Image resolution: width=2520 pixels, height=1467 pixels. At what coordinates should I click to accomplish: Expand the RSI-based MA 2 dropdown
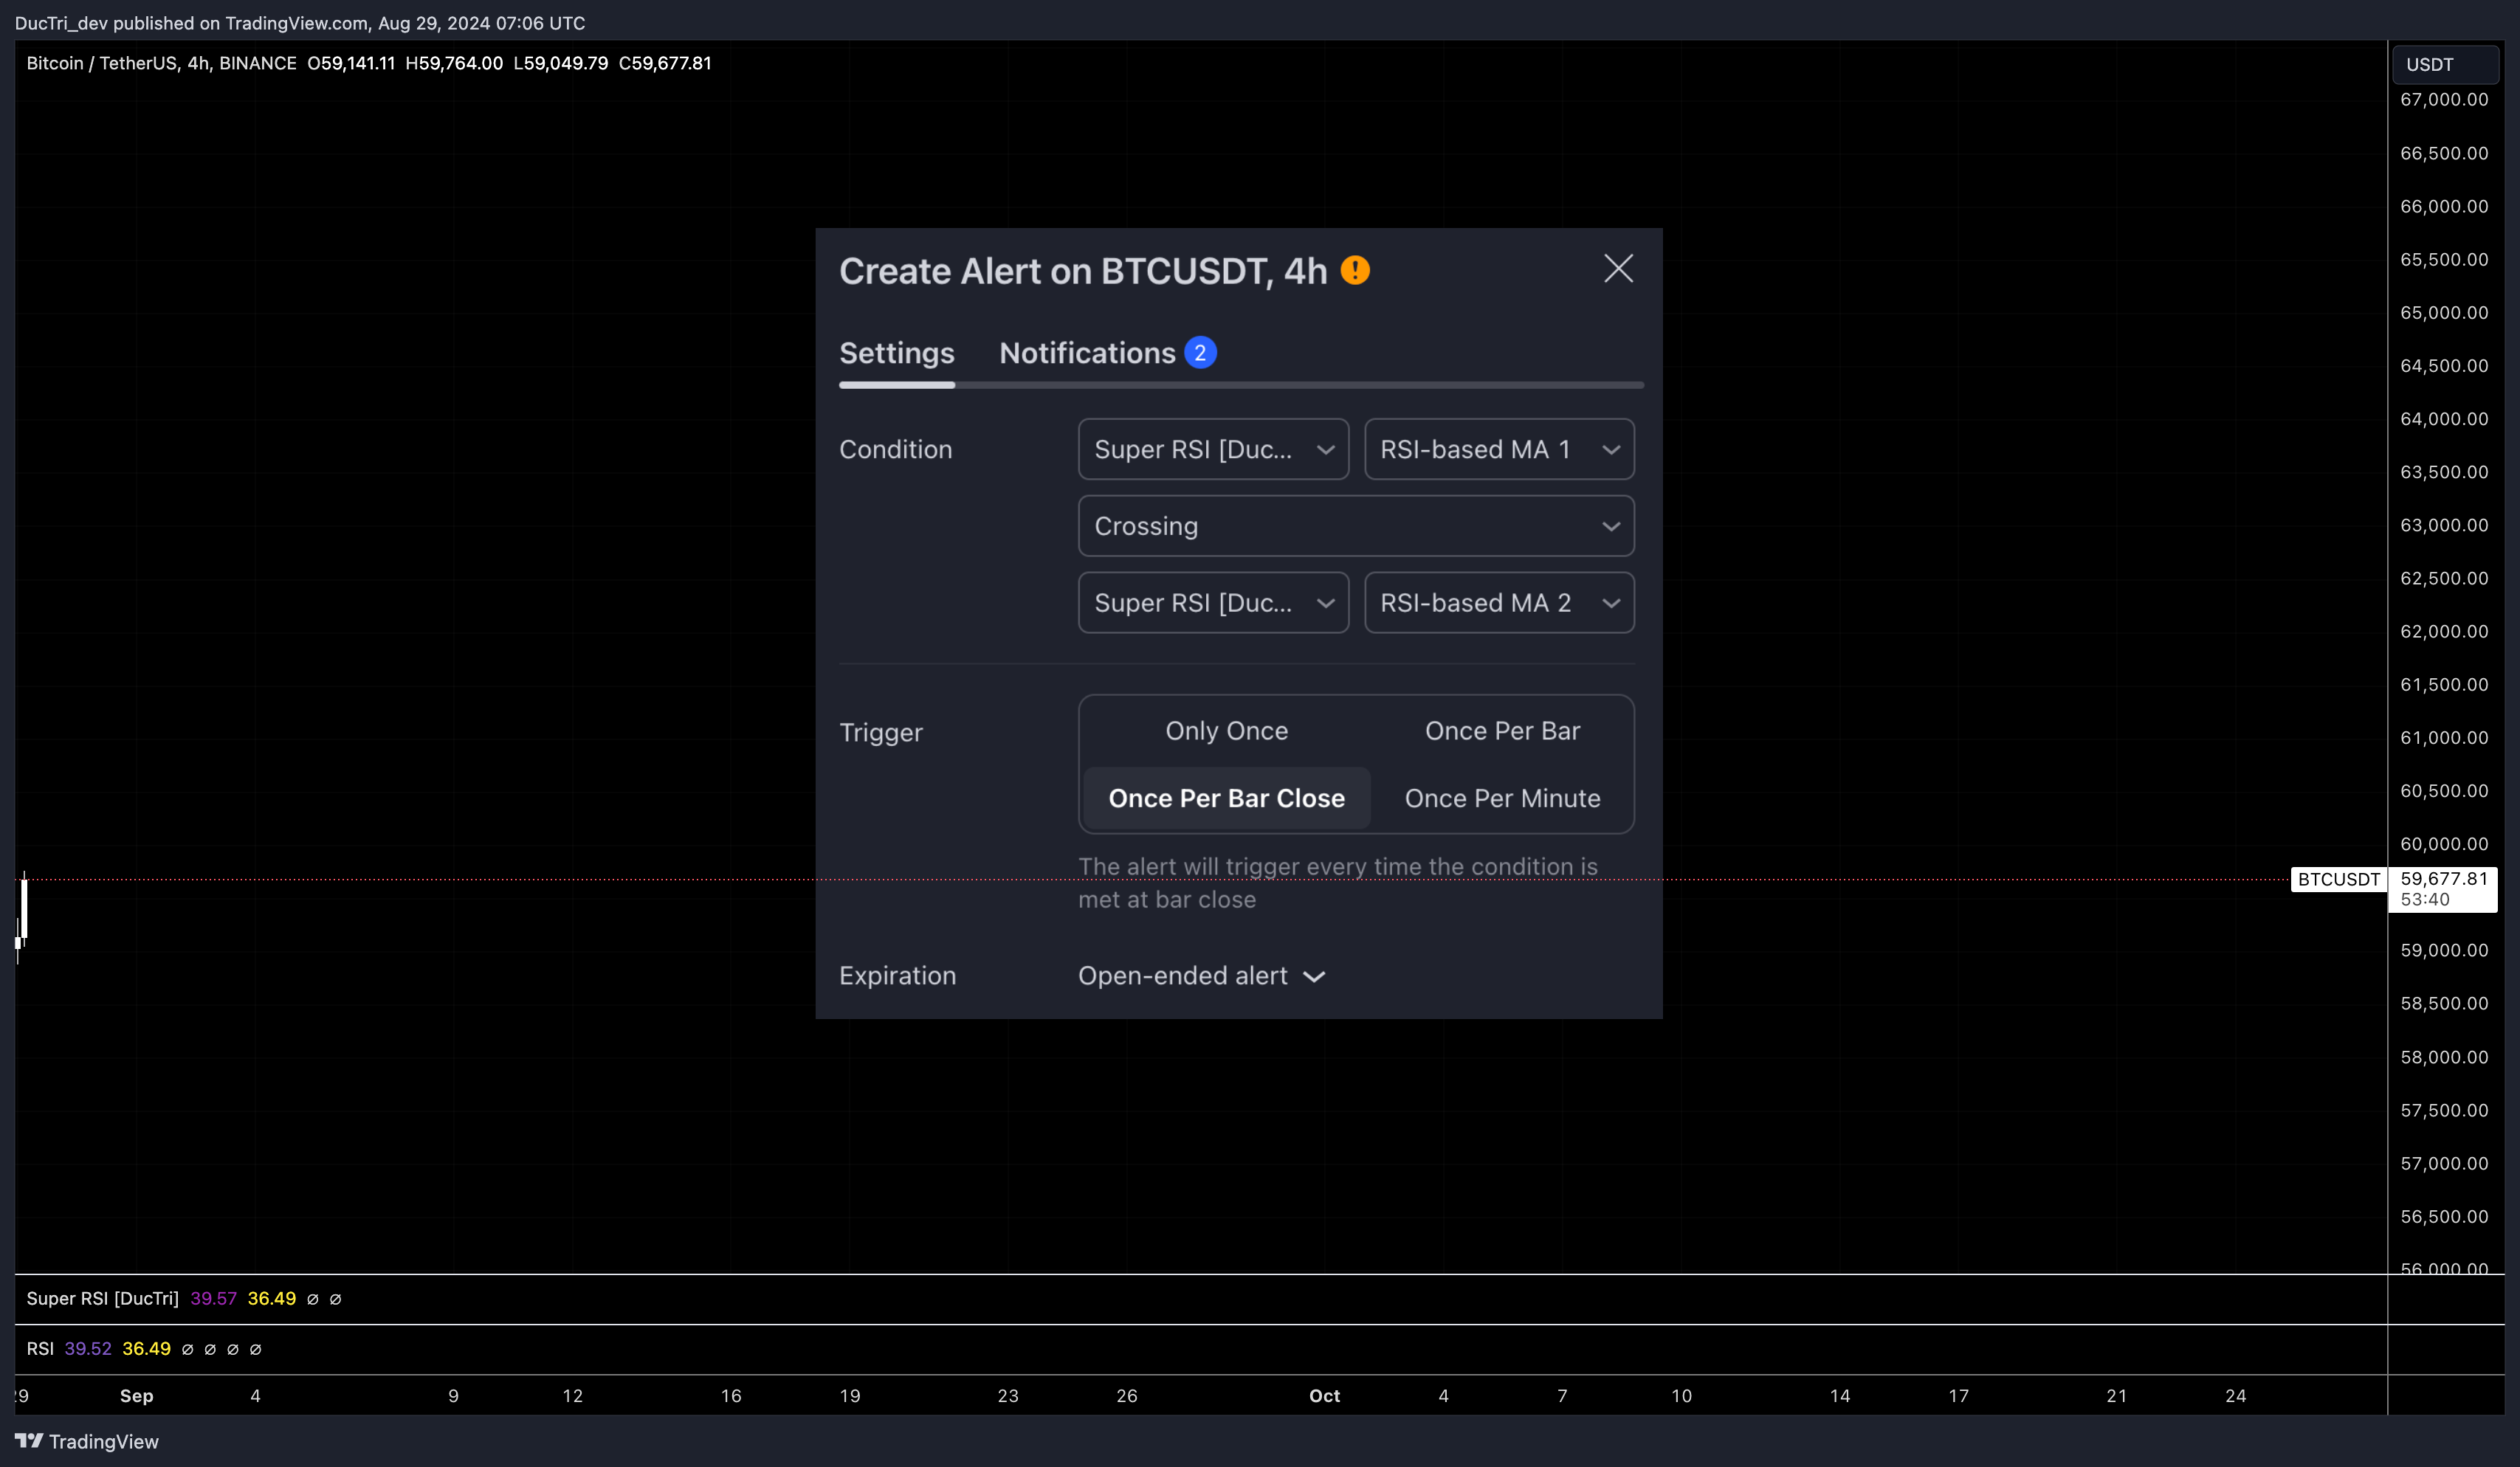[x=1499, y=603]
